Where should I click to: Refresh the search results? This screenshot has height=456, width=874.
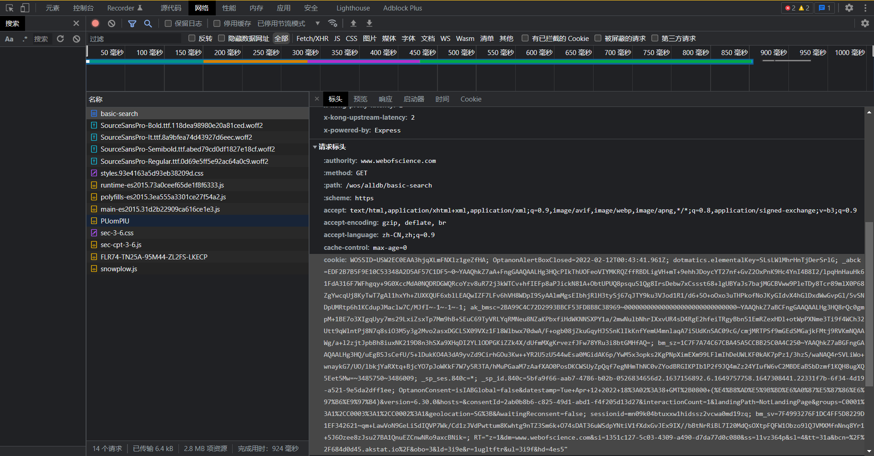pos(60,39)
